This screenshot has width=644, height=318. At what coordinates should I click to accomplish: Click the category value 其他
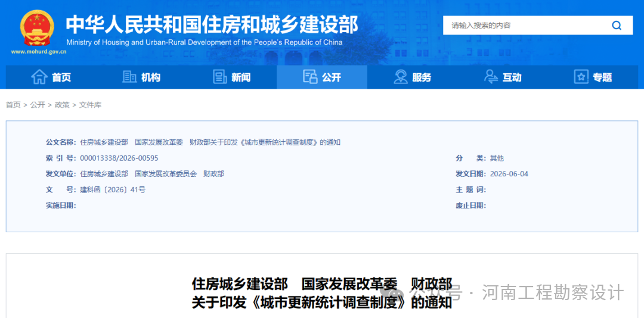pyautogui.click(x=497, y=158)
